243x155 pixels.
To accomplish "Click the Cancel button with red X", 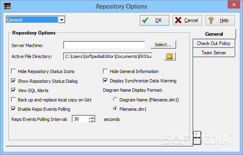I will coord(187,20).
